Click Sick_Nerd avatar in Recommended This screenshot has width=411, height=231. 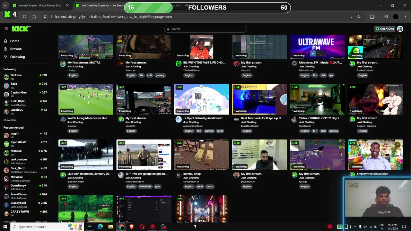6,170
